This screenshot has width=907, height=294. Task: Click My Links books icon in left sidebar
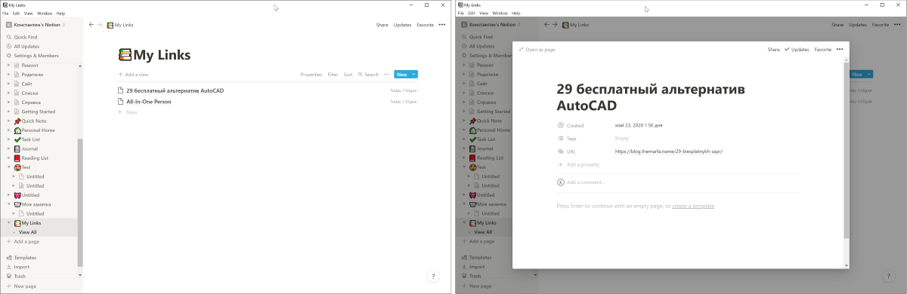17,223
